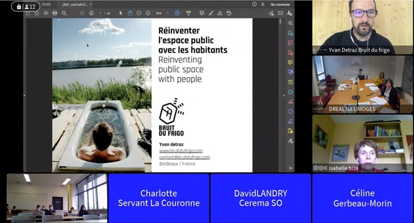Select the classroom video tile
414x223 pixels.
pyautogui.click(x=57, y=198)
